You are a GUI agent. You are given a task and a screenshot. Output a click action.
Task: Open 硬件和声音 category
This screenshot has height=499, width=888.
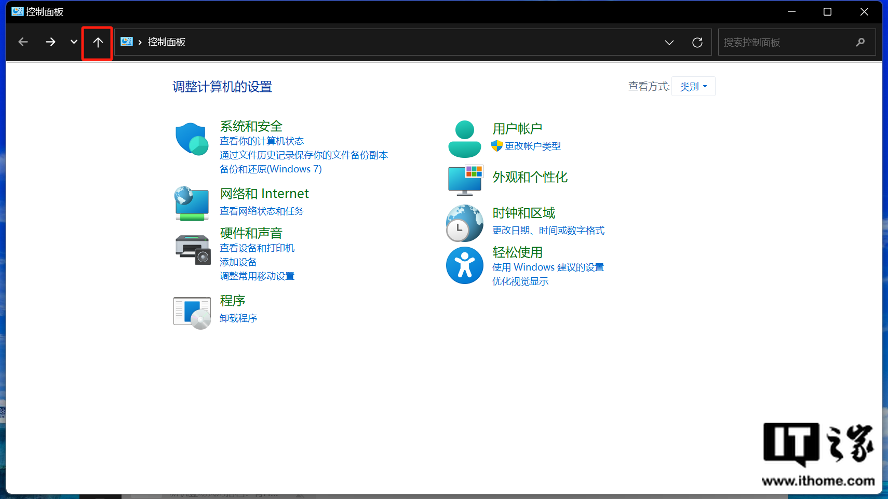pos(251,233)
